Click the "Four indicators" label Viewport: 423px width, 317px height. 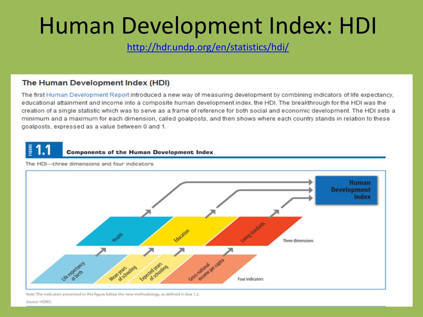250,279
